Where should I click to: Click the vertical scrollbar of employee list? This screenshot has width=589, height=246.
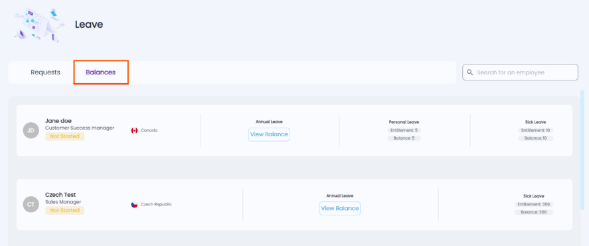582,150
